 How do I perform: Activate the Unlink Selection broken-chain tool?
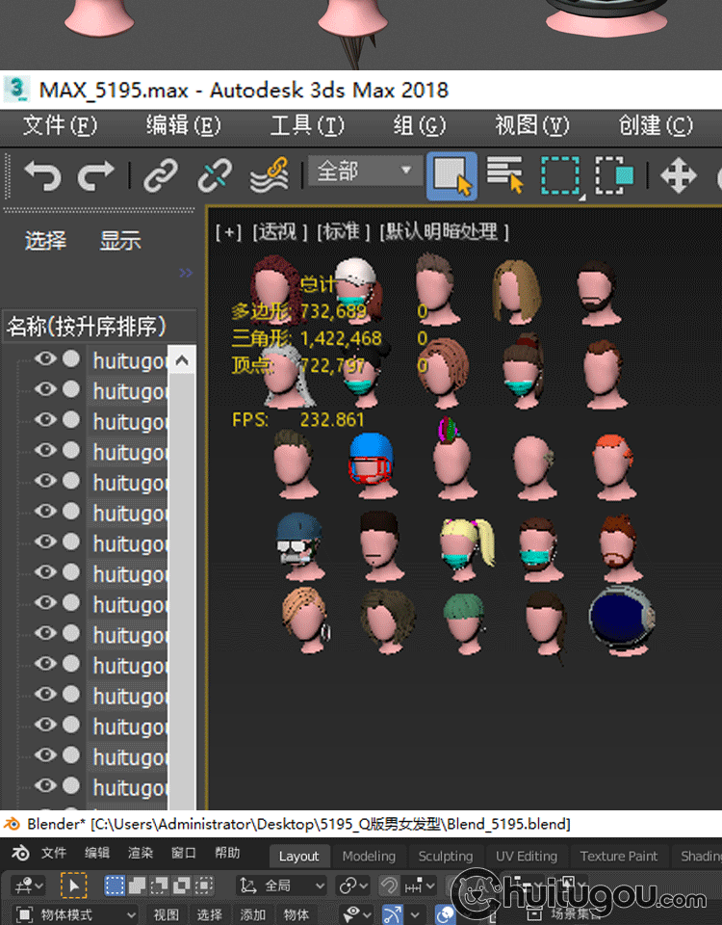tap(215, 175)
